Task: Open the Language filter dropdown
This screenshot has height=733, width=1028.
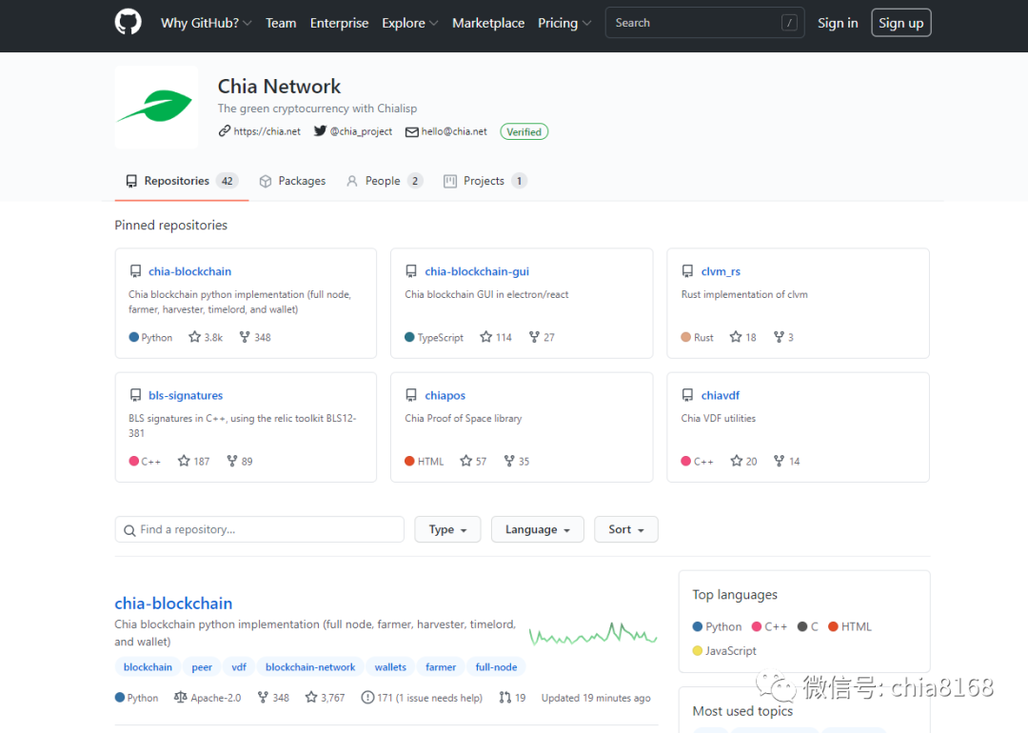Action: [x=537, y=529]
